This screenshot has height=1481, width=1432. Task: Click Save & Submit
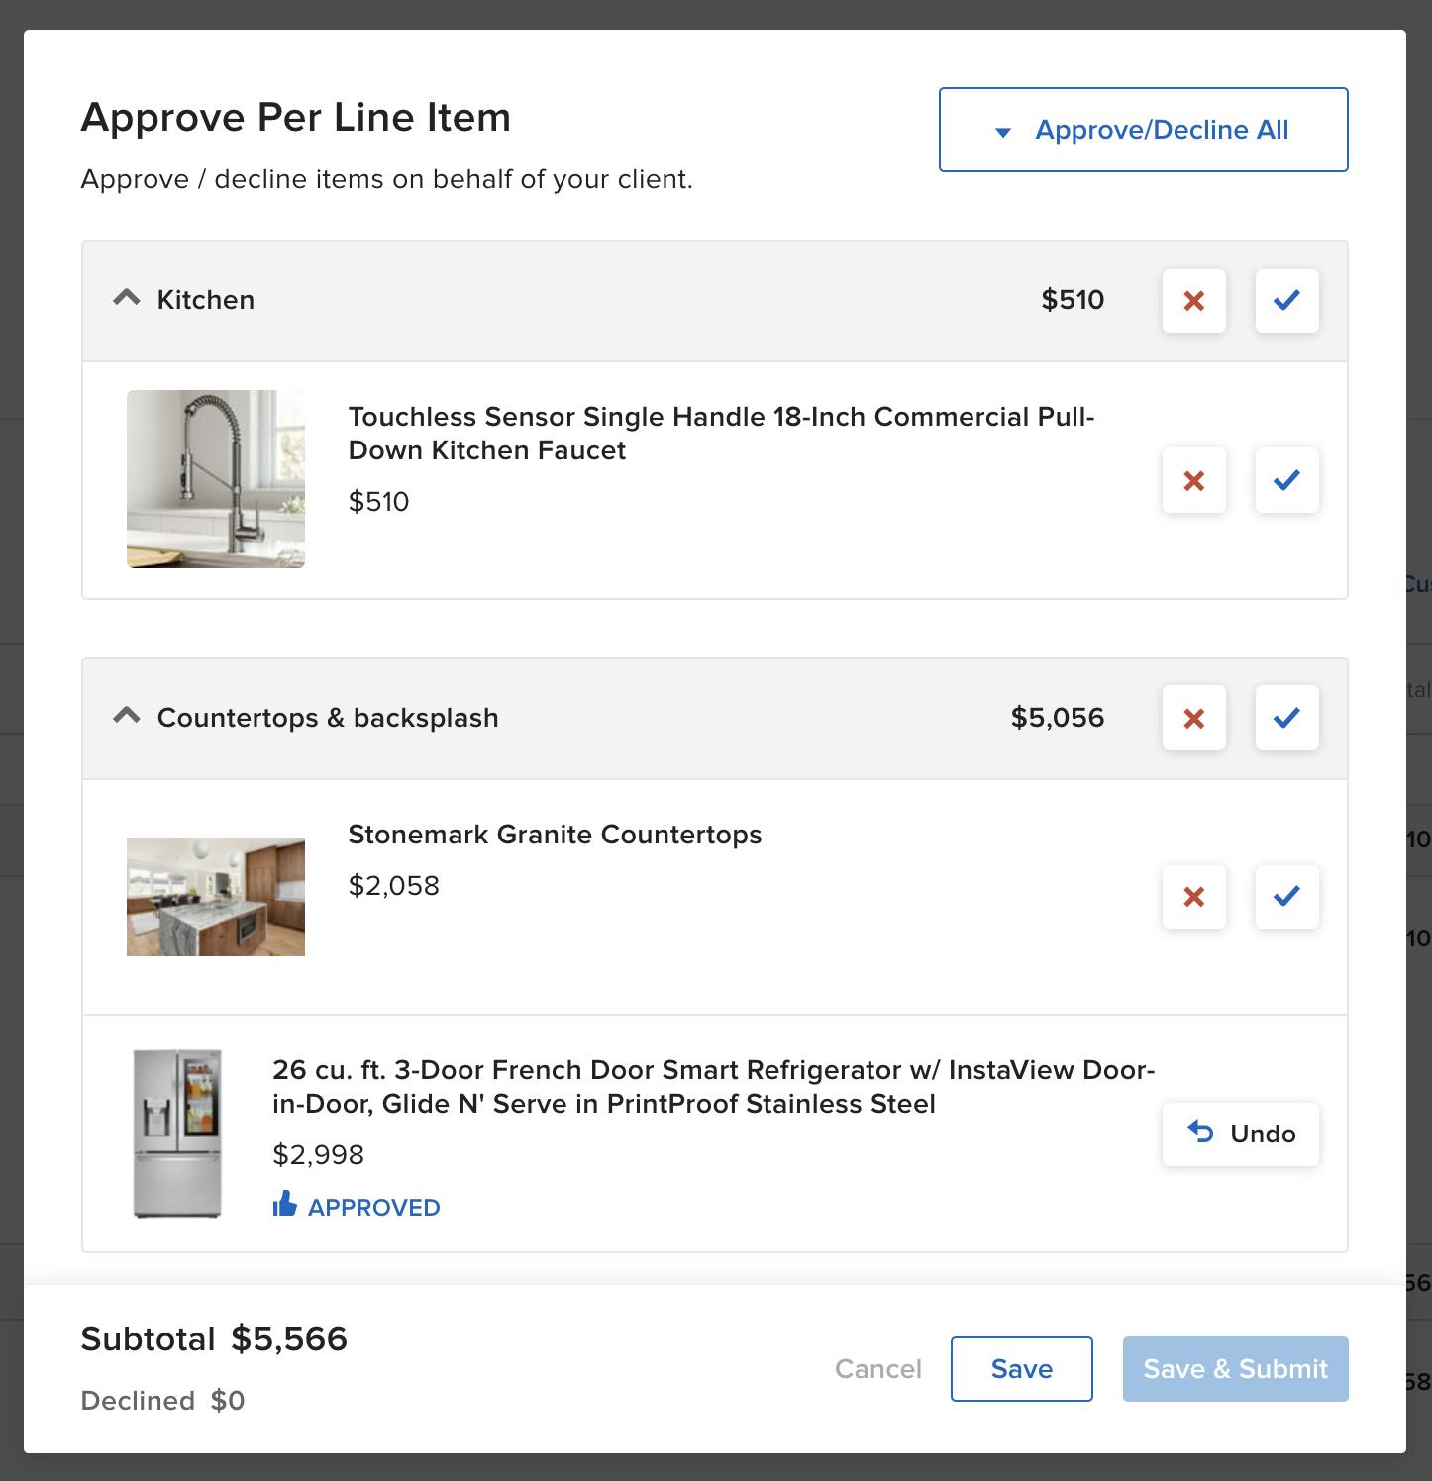[x=1235, y=1369]
